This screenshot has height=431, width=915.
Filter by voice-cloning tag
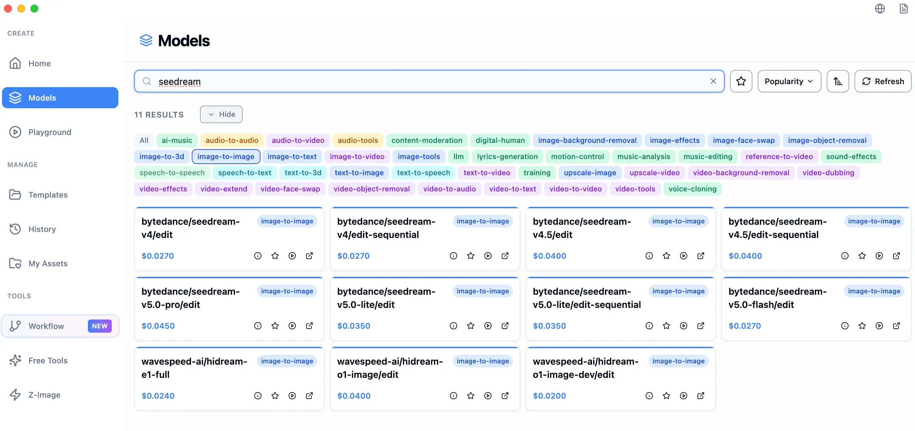point(692,189)
